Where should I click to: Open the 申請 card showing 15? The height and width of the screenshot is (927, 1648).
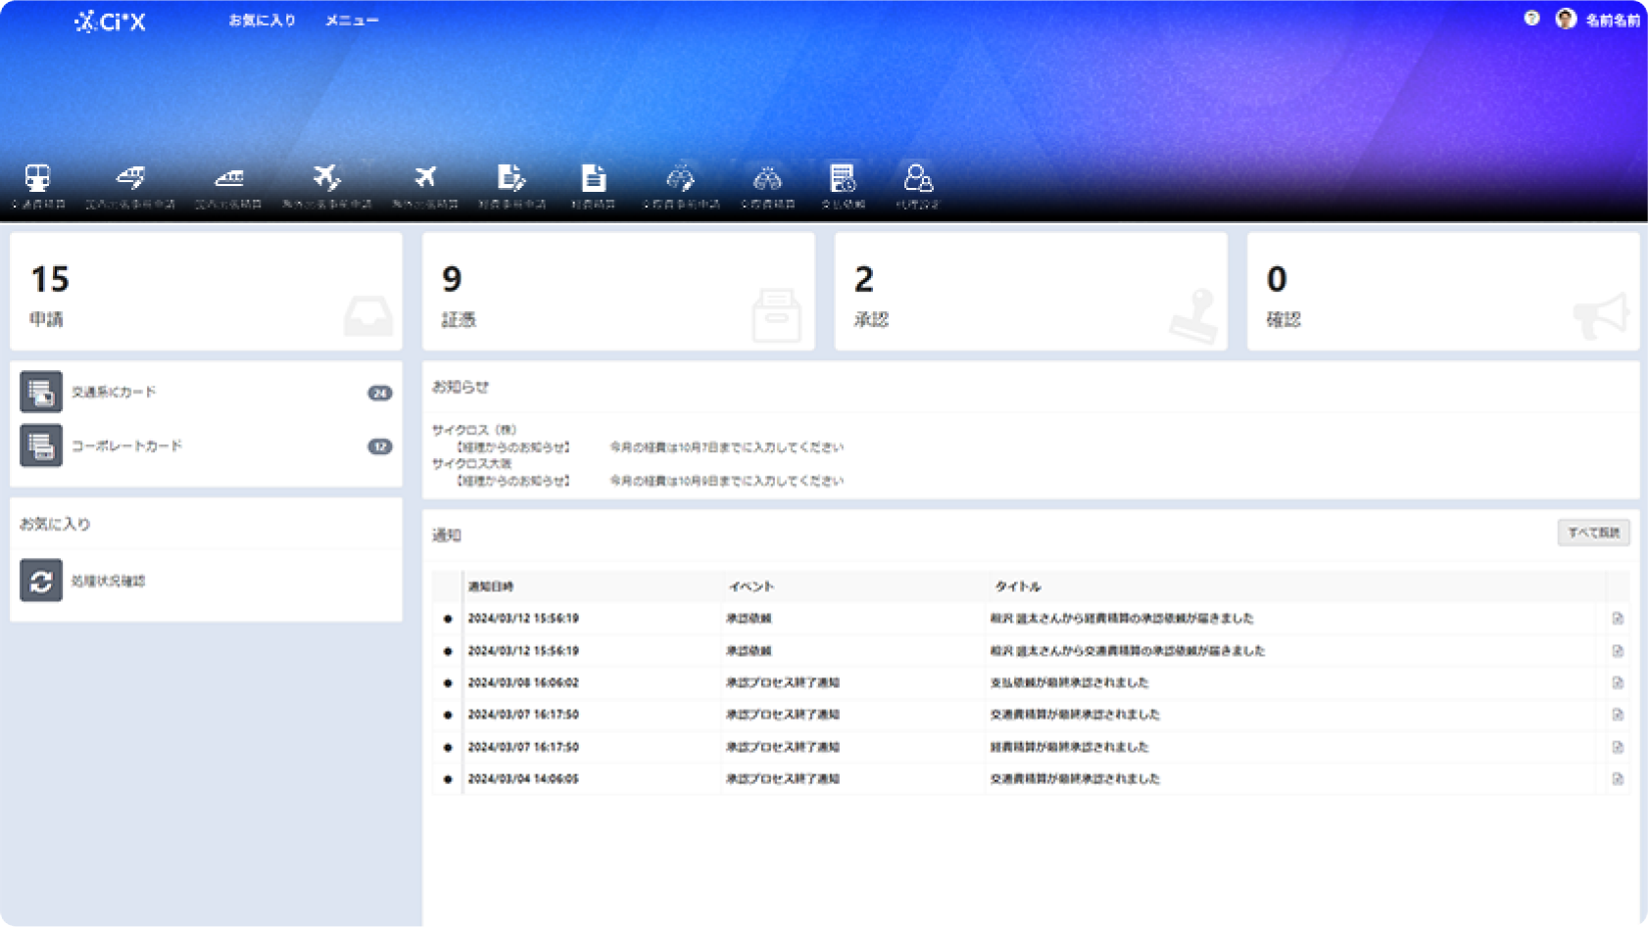point(206,292)
